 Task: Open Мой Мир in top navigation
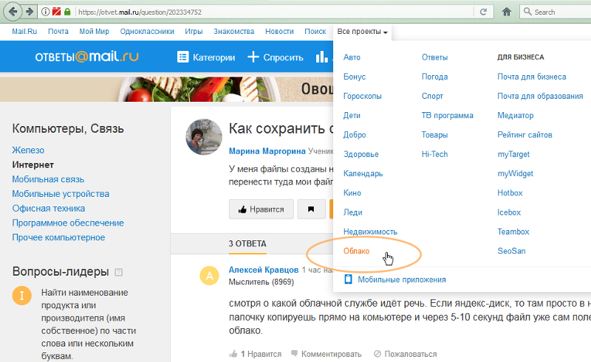click(x=95, y=32)
